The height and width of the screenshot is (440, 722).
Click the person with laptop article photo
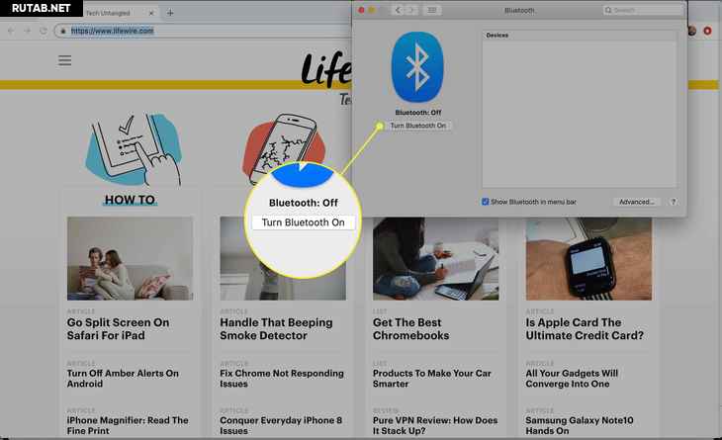pyautogui.click(x=435, y=259)
